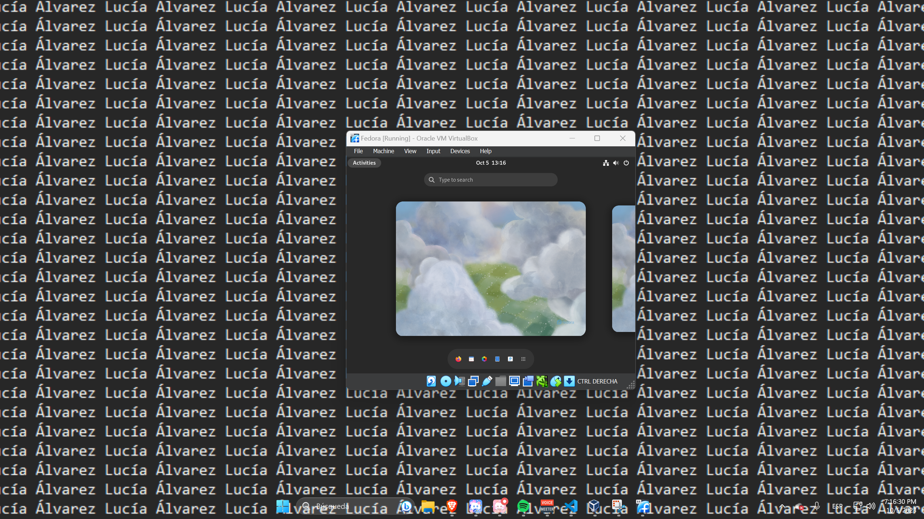
Task: Select the main workspace thumbnail
Action: pos(491,269)
